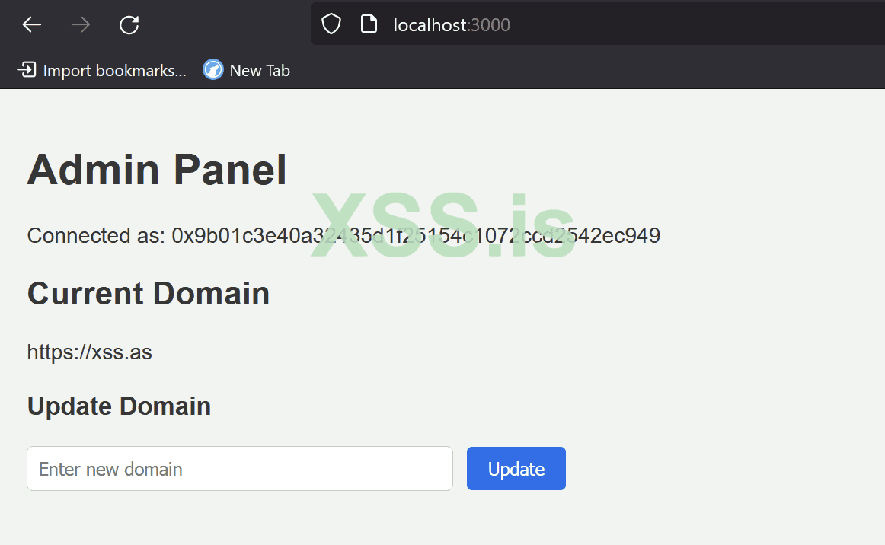Open the Import bookmarks... label
This screenshot has height=545, width=885.
click(x=114, y=71)
